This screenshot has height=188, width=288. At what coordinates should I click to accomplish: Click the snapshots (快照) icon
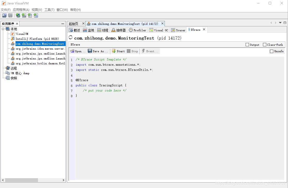[x=8, y=78]
